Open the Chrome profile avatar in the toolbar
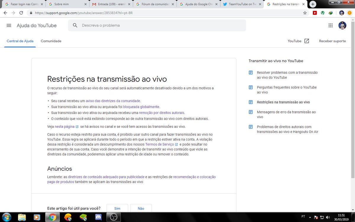Screen dimensions: 355x222 click(x=342, y=13)
